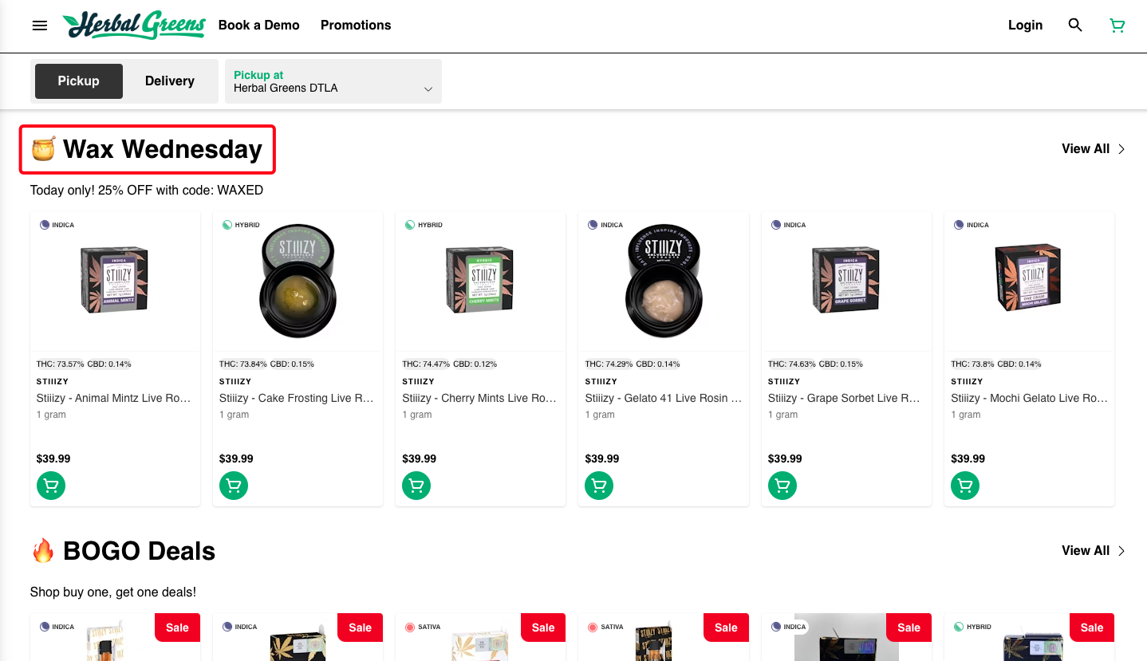Click Gelato 41 jar product image

click(x=664, y=281)
